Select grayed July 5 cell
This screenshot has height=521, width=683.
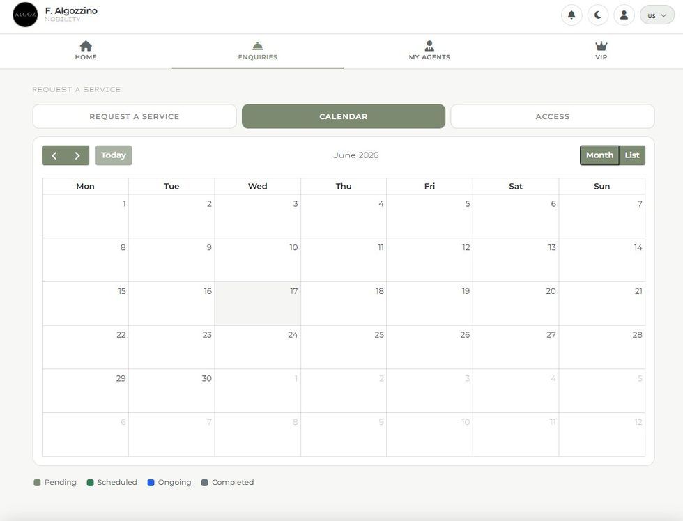(x=602, y=391)
